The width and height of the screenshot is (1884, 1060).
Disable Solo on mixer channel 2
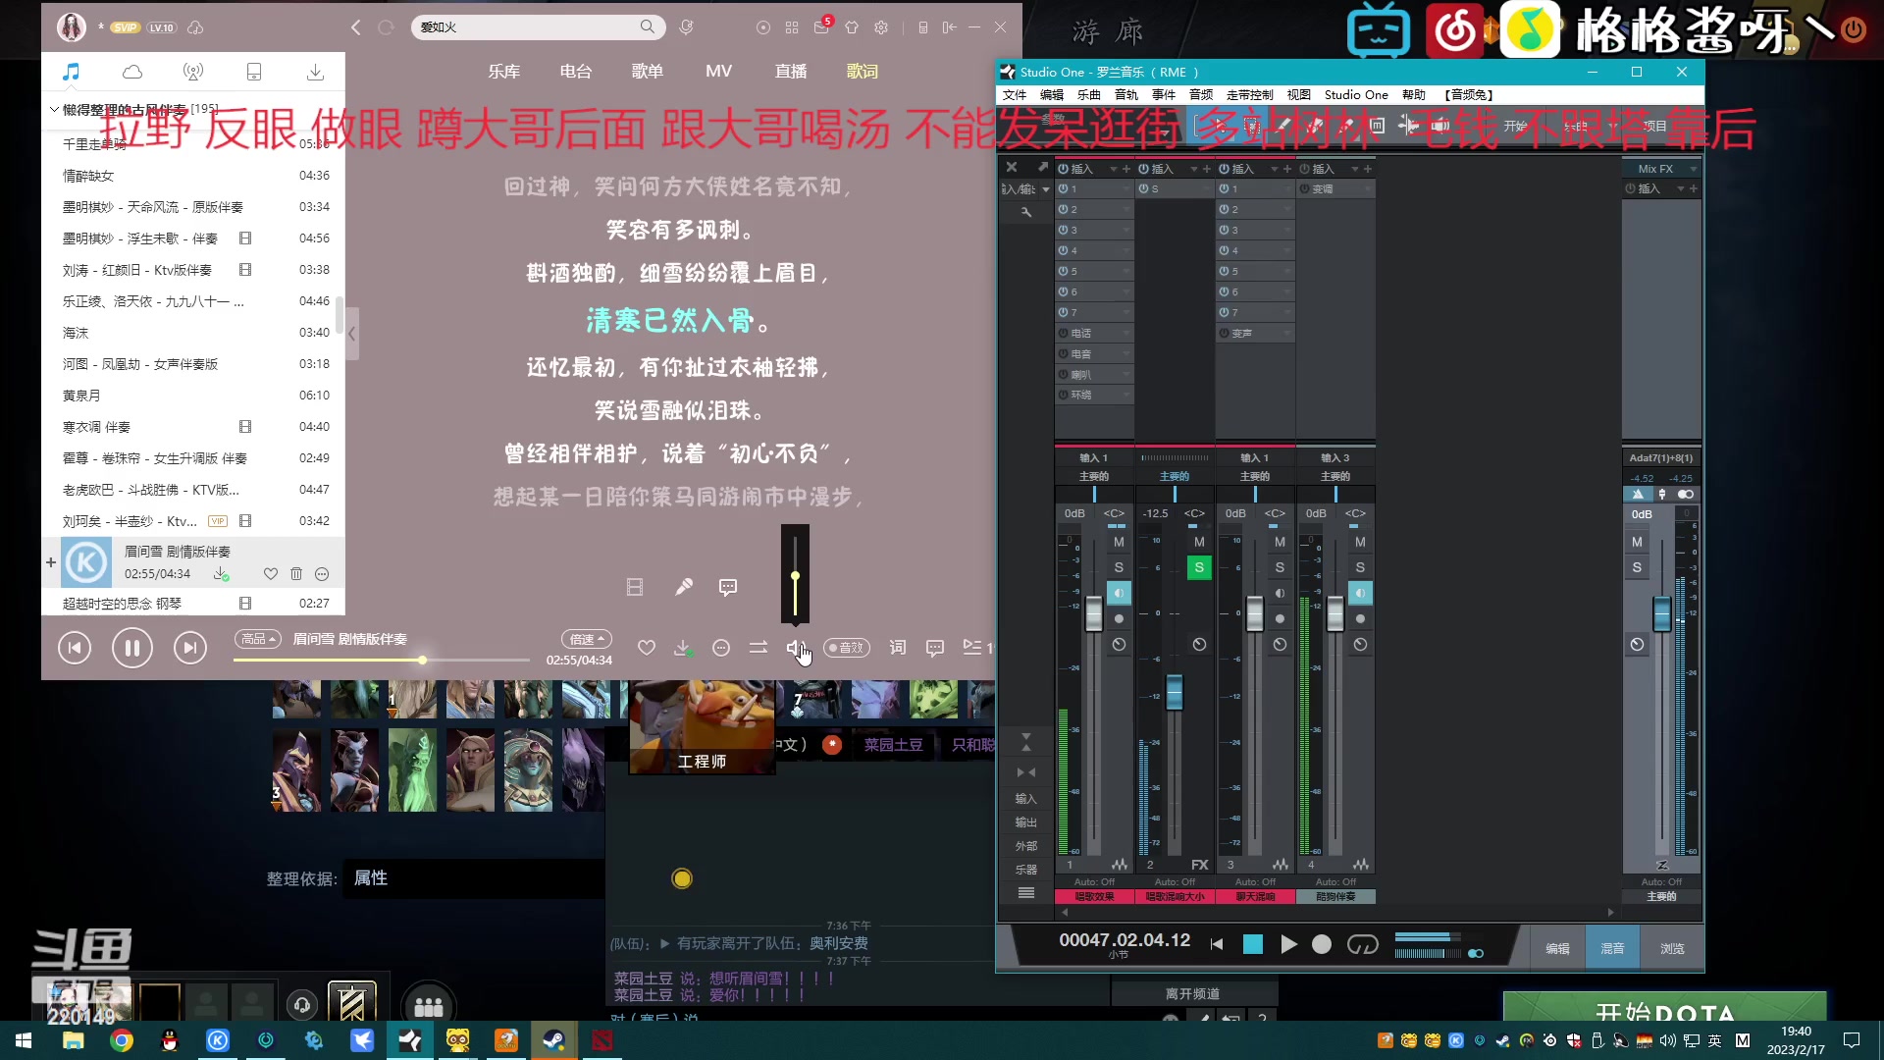pyautogui.click(x=1199, y=567)
